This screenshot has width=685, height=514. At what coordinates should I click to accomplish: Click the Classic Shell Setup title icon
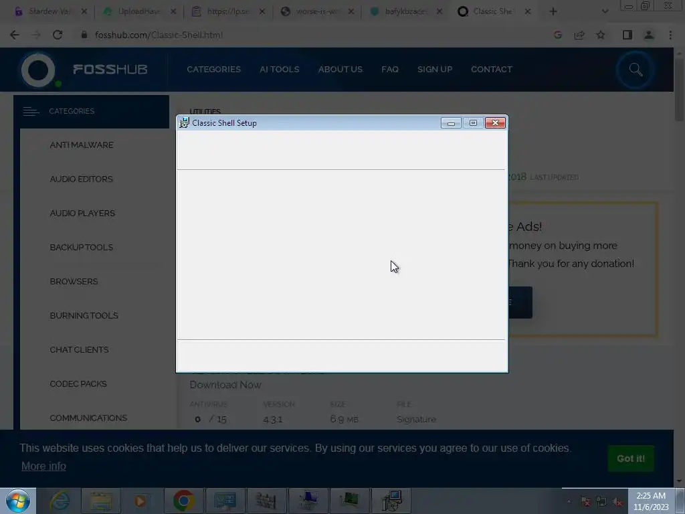pos(185,123)
